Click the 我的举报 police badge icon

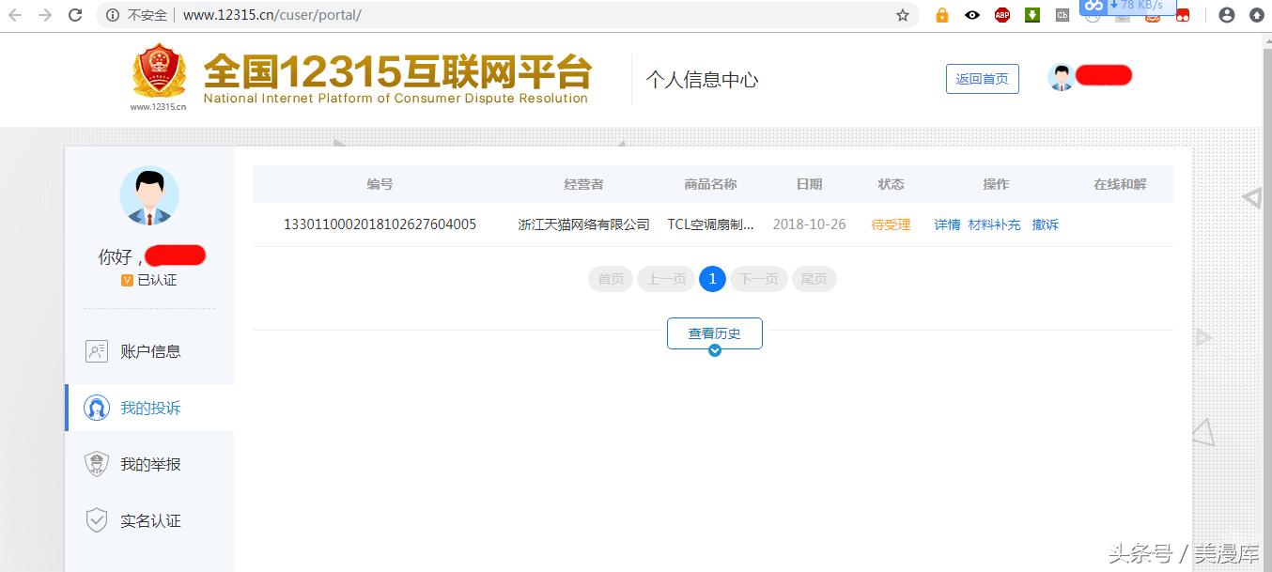(x=97, y=463)
